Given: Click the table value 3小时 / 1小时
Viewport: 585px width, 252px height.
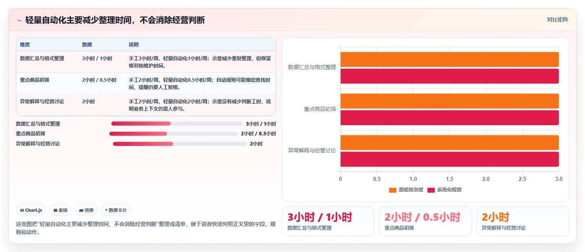Looking at the screenshot, I should 97,59.
